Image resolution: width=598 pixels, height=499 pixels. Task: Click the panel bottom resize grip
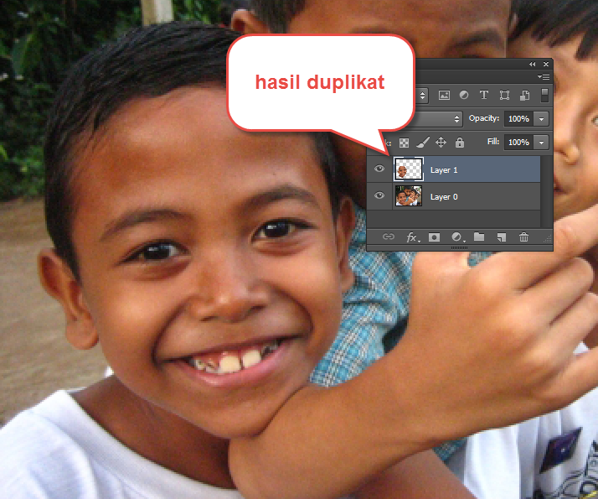click(x=460, y=247)
